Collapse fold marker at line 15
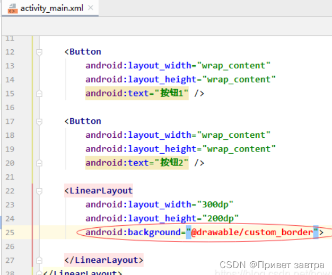 click(x=39, y=93)
